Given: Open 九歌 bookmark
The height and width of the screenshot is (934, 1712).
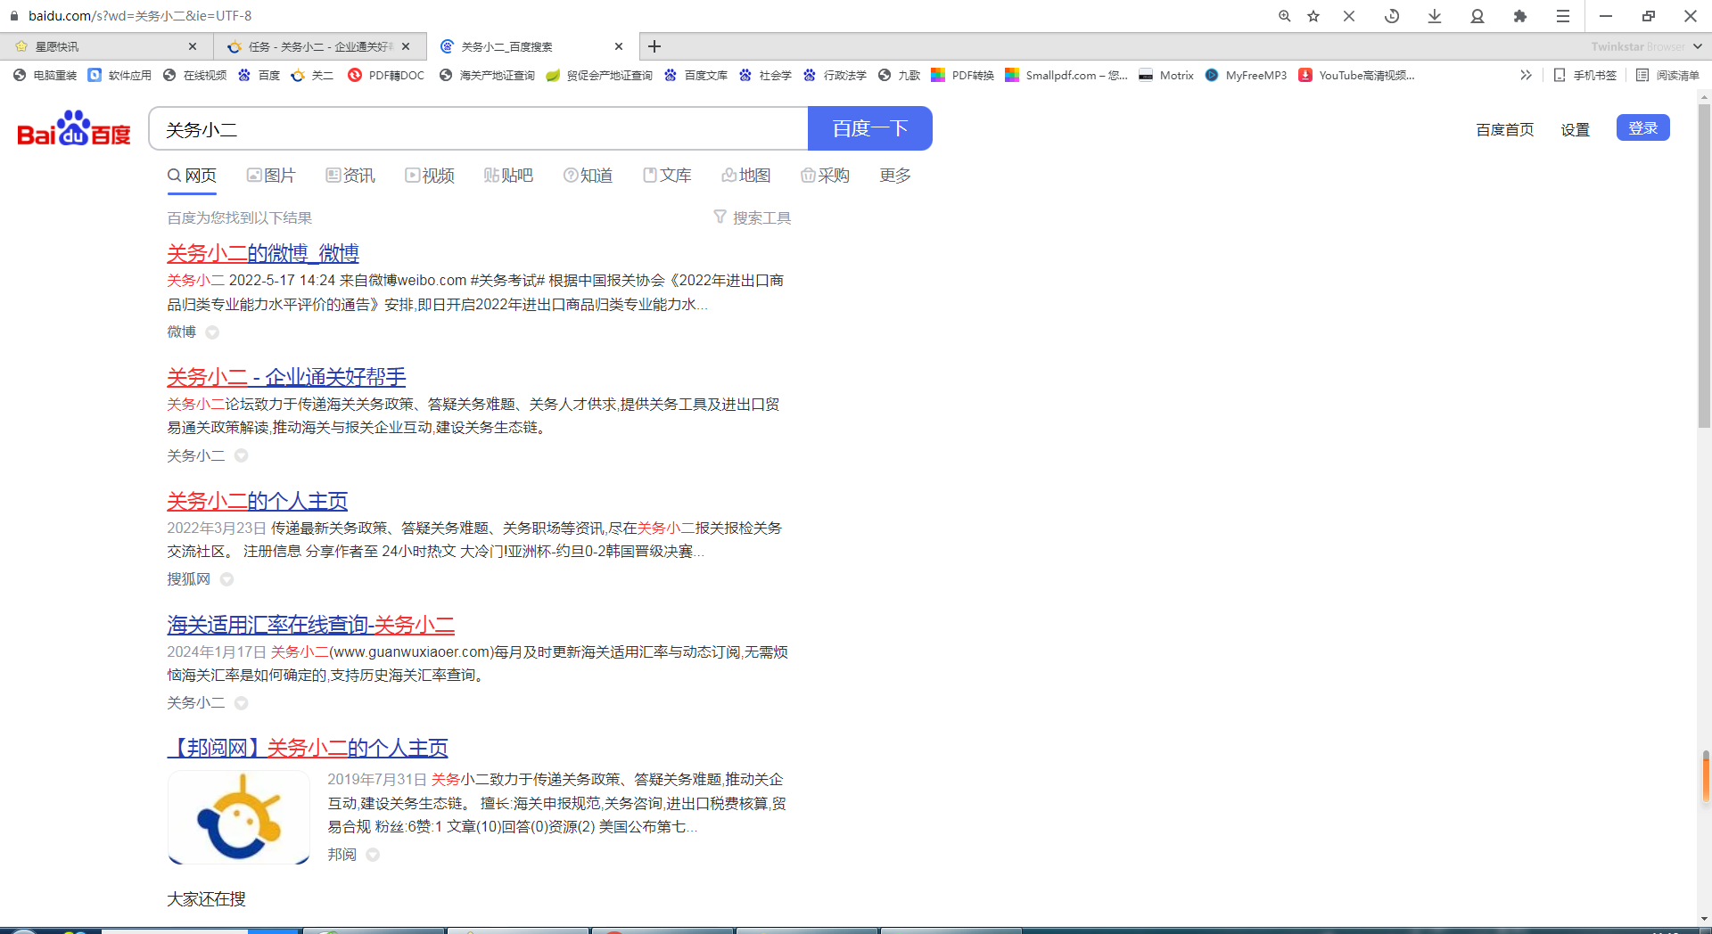Looking at the screenshot, I should pos(900,76).
